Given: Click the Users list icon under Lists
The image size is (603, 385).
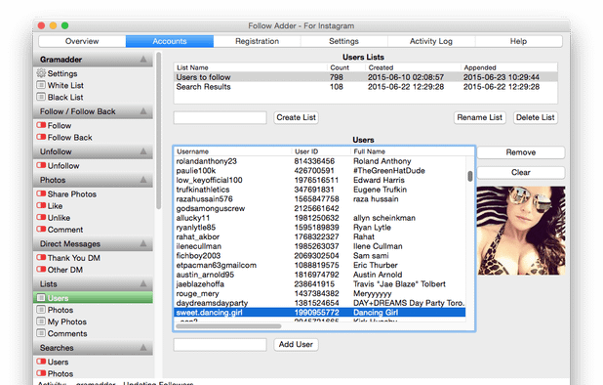Looking at the screenshot, I should pos(41,298).
